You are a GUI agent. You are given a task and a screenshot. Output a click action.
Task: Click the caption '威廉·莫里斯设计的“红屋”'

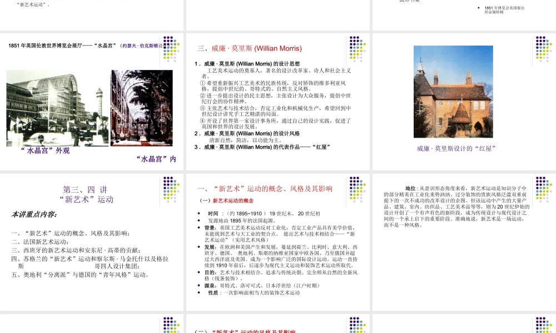(456, 149)
